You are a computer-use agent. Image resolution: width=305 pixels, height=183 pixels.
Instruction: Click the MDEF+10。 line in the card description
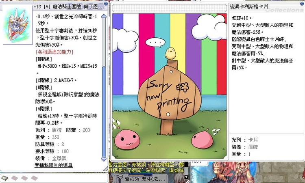(x=242, y=18)
